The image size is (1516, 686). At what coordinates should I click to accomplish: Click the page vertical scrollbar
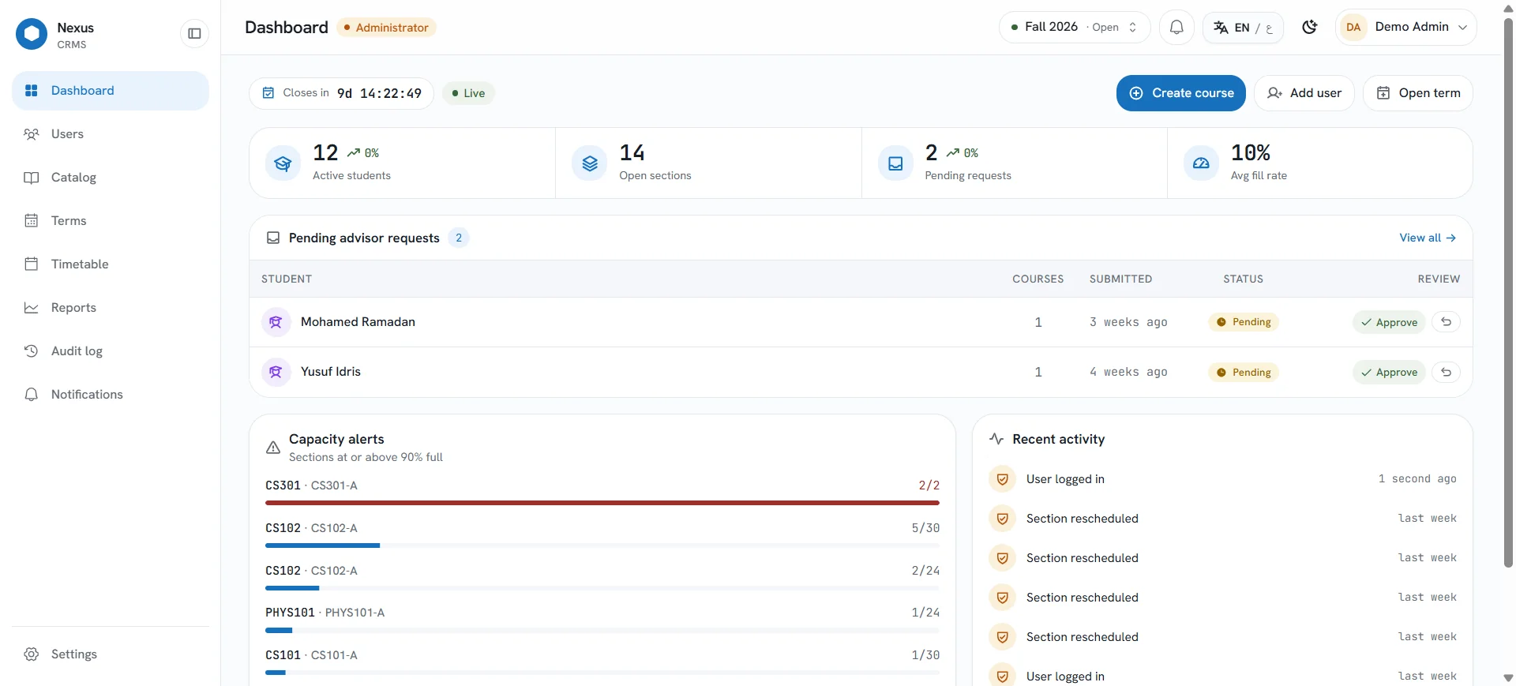[1508, 292]
